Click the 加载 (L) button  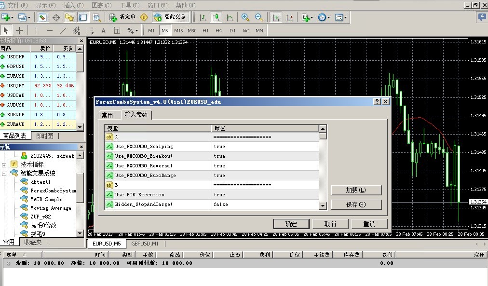[356, 190]
